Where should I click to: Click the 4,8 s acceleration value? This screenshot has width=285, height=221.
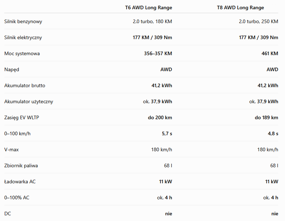coord(273,133)
